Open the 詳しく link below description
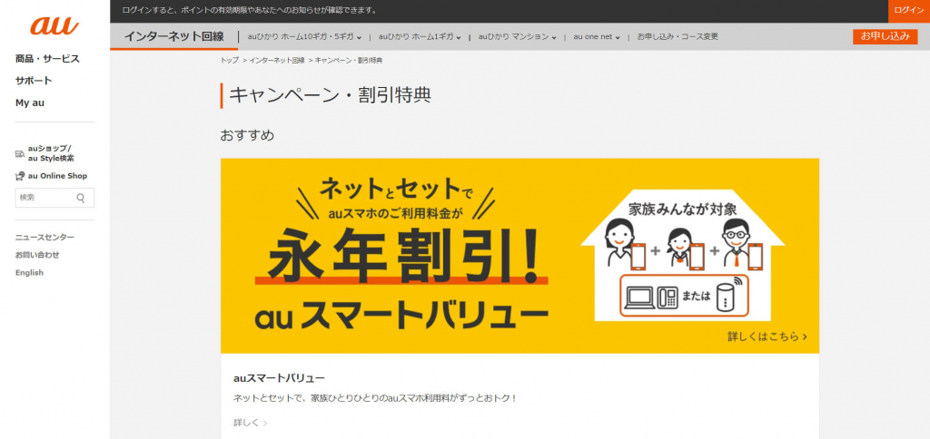The width and height of the screenshot is (930, 439). tap(251, 423)
